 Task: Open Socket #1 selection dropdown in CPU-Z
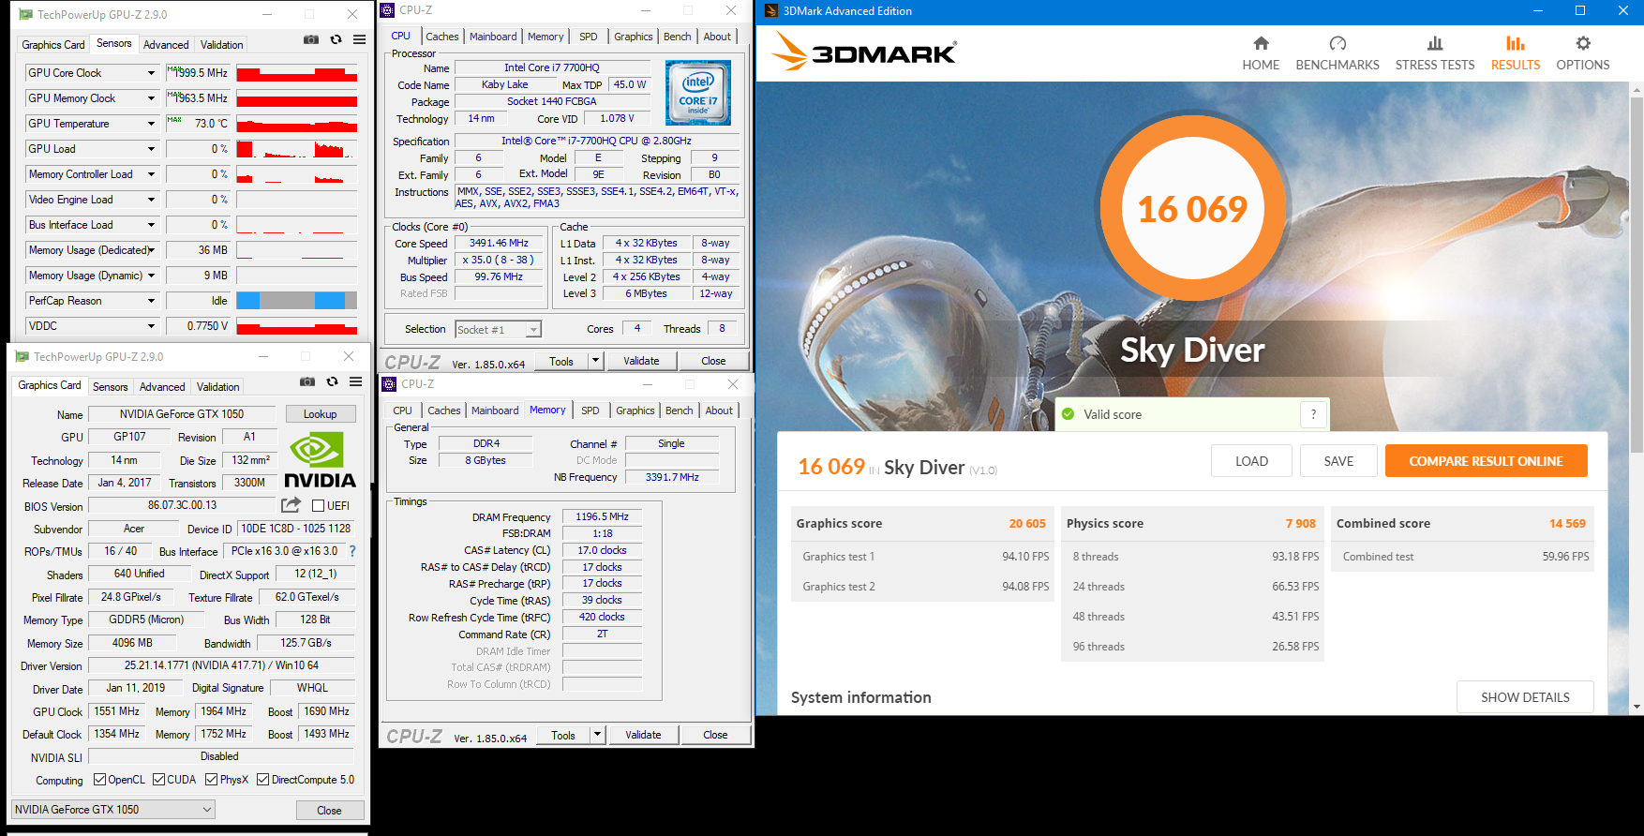pos(499,330)
